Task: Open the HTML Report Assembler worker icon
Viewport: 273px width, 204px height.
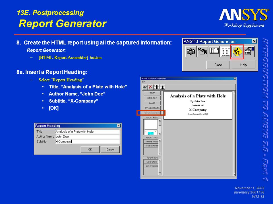Action: (x=237, y=52)
